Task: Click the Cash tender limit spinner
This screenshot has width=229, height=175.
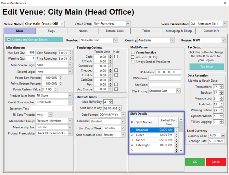Action: [110, 57]
